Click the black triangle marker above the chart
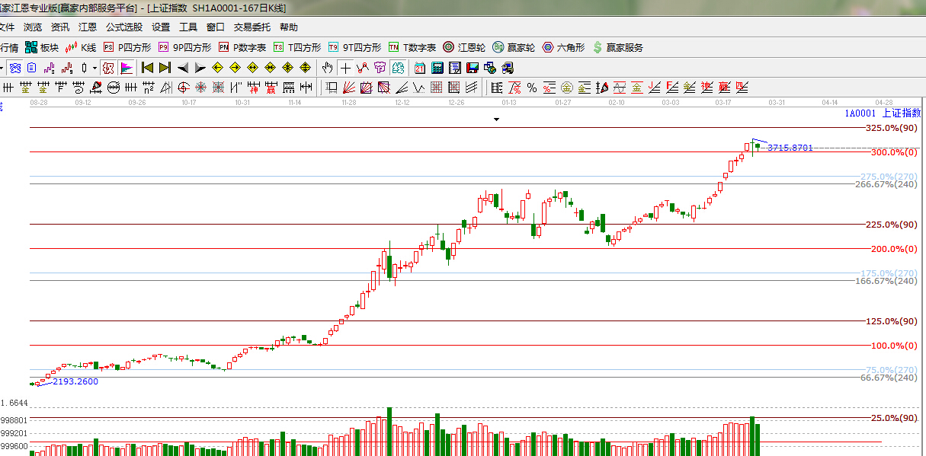The image size is (926, 456). click(x=496, y=120)
